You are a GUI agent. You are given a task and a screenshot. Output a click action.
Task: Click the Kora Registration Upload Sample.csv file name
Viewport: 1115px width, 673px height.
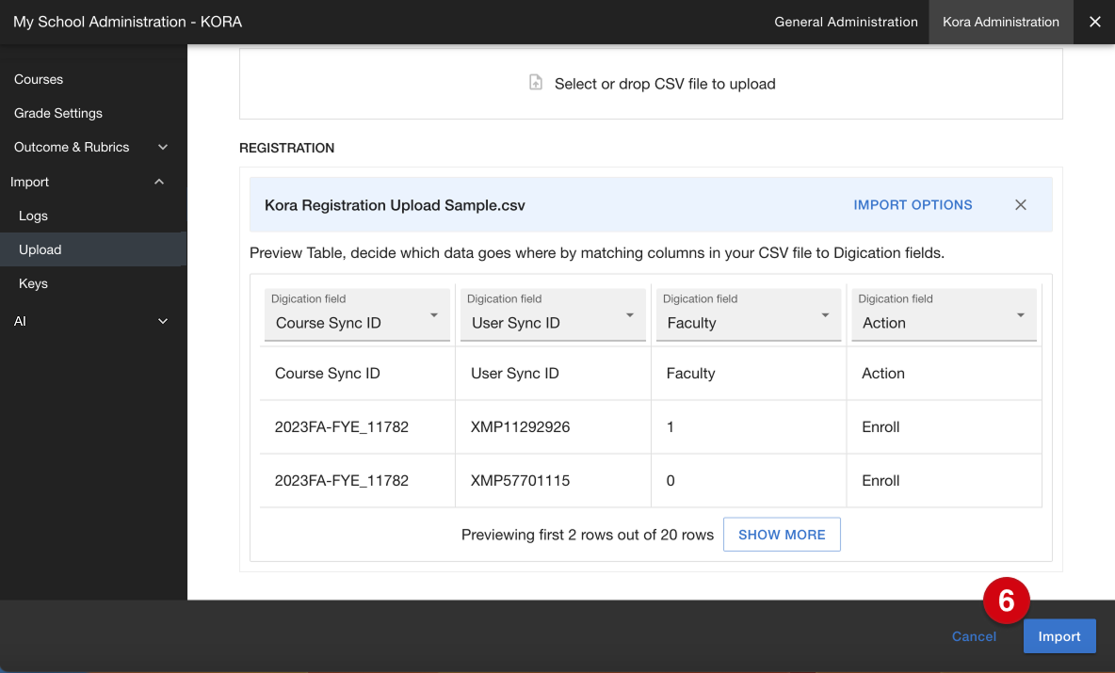click(395, 205)
